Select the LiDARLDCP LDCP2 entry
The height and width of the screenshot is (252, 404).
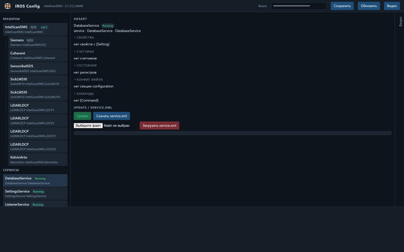tap(38, 120)
